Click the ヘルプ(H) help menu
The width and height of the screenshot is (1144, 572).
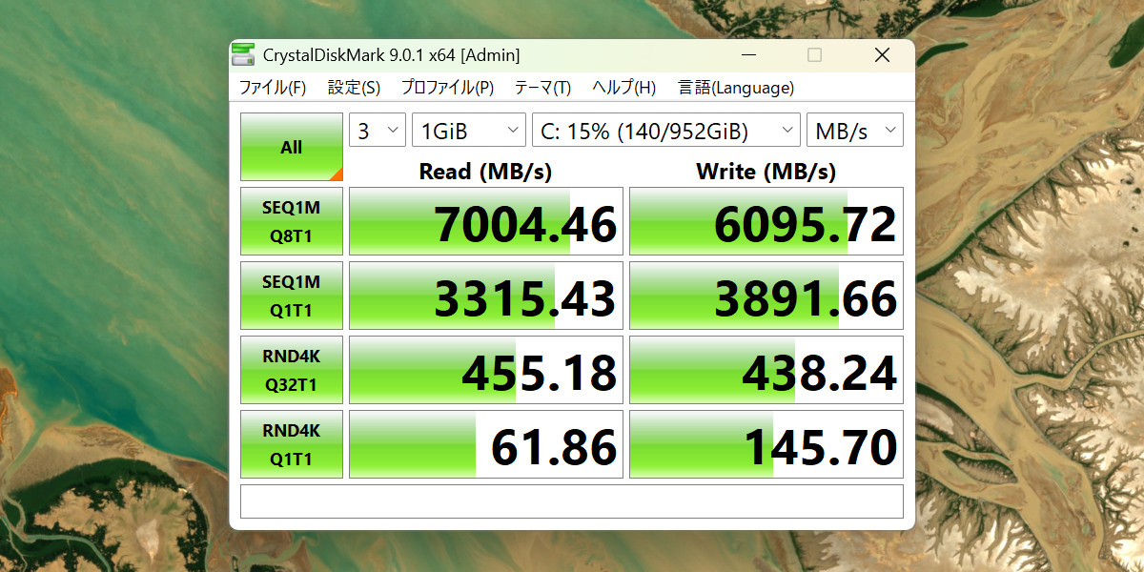pos(623,88)
